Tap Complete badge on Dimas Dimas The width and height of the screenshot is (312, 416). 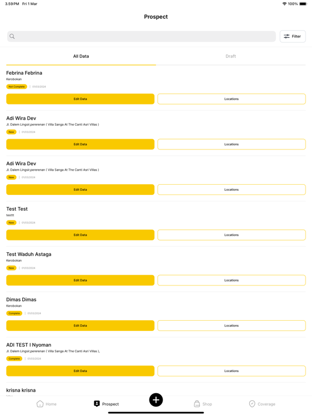tap(14, 313)
